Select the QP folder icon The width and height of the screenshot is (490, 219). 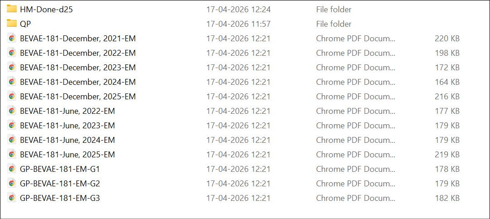pyautogui.click(x=12, y=24)
